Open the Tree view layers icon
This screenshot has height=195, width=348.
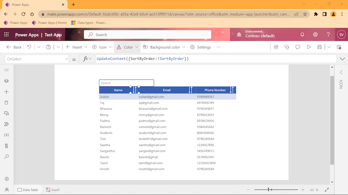point(7,81)
